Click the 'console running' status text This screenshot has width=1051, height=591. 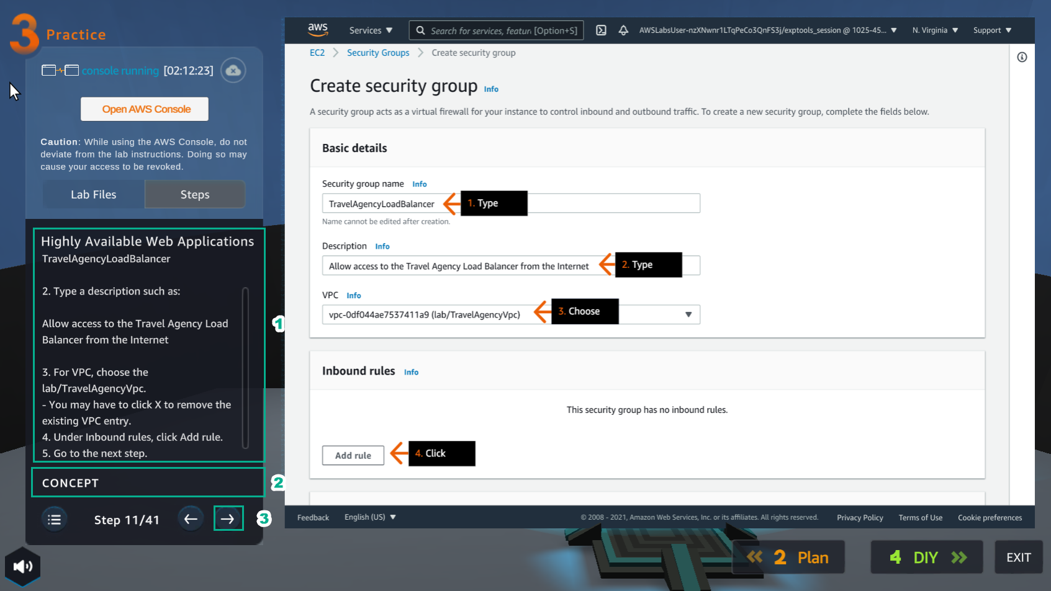click(120, 71)
